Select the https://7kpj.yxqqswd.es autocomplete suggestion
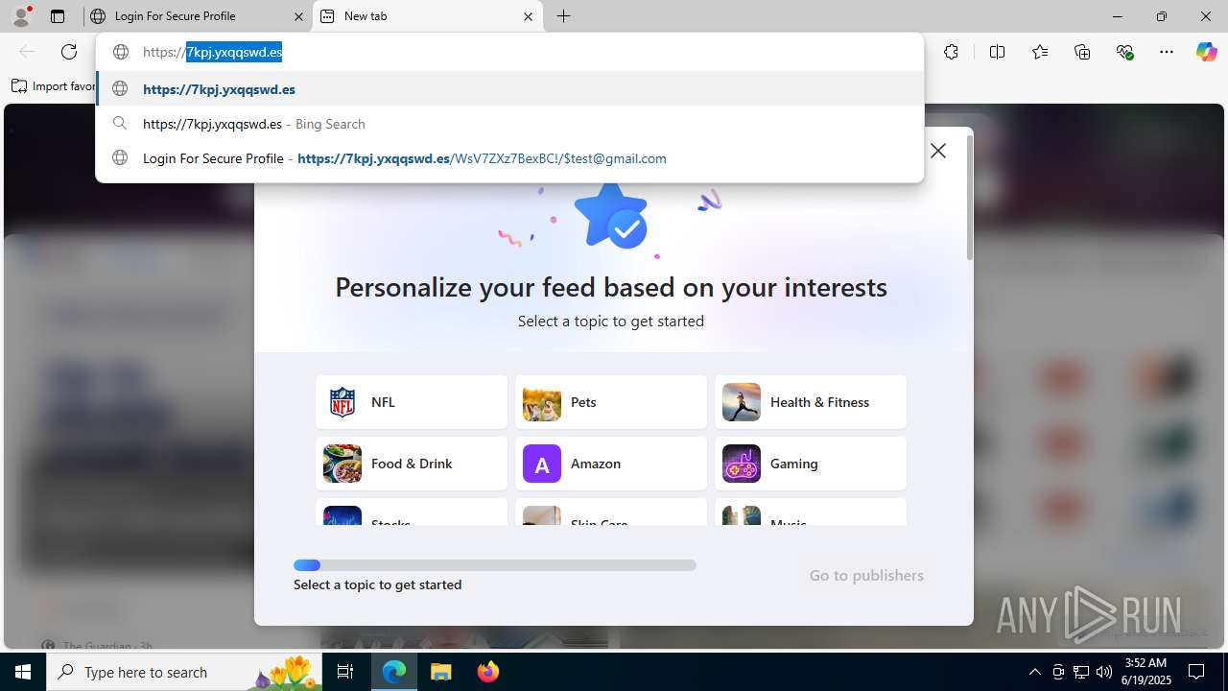 click(x=509, y=89)
